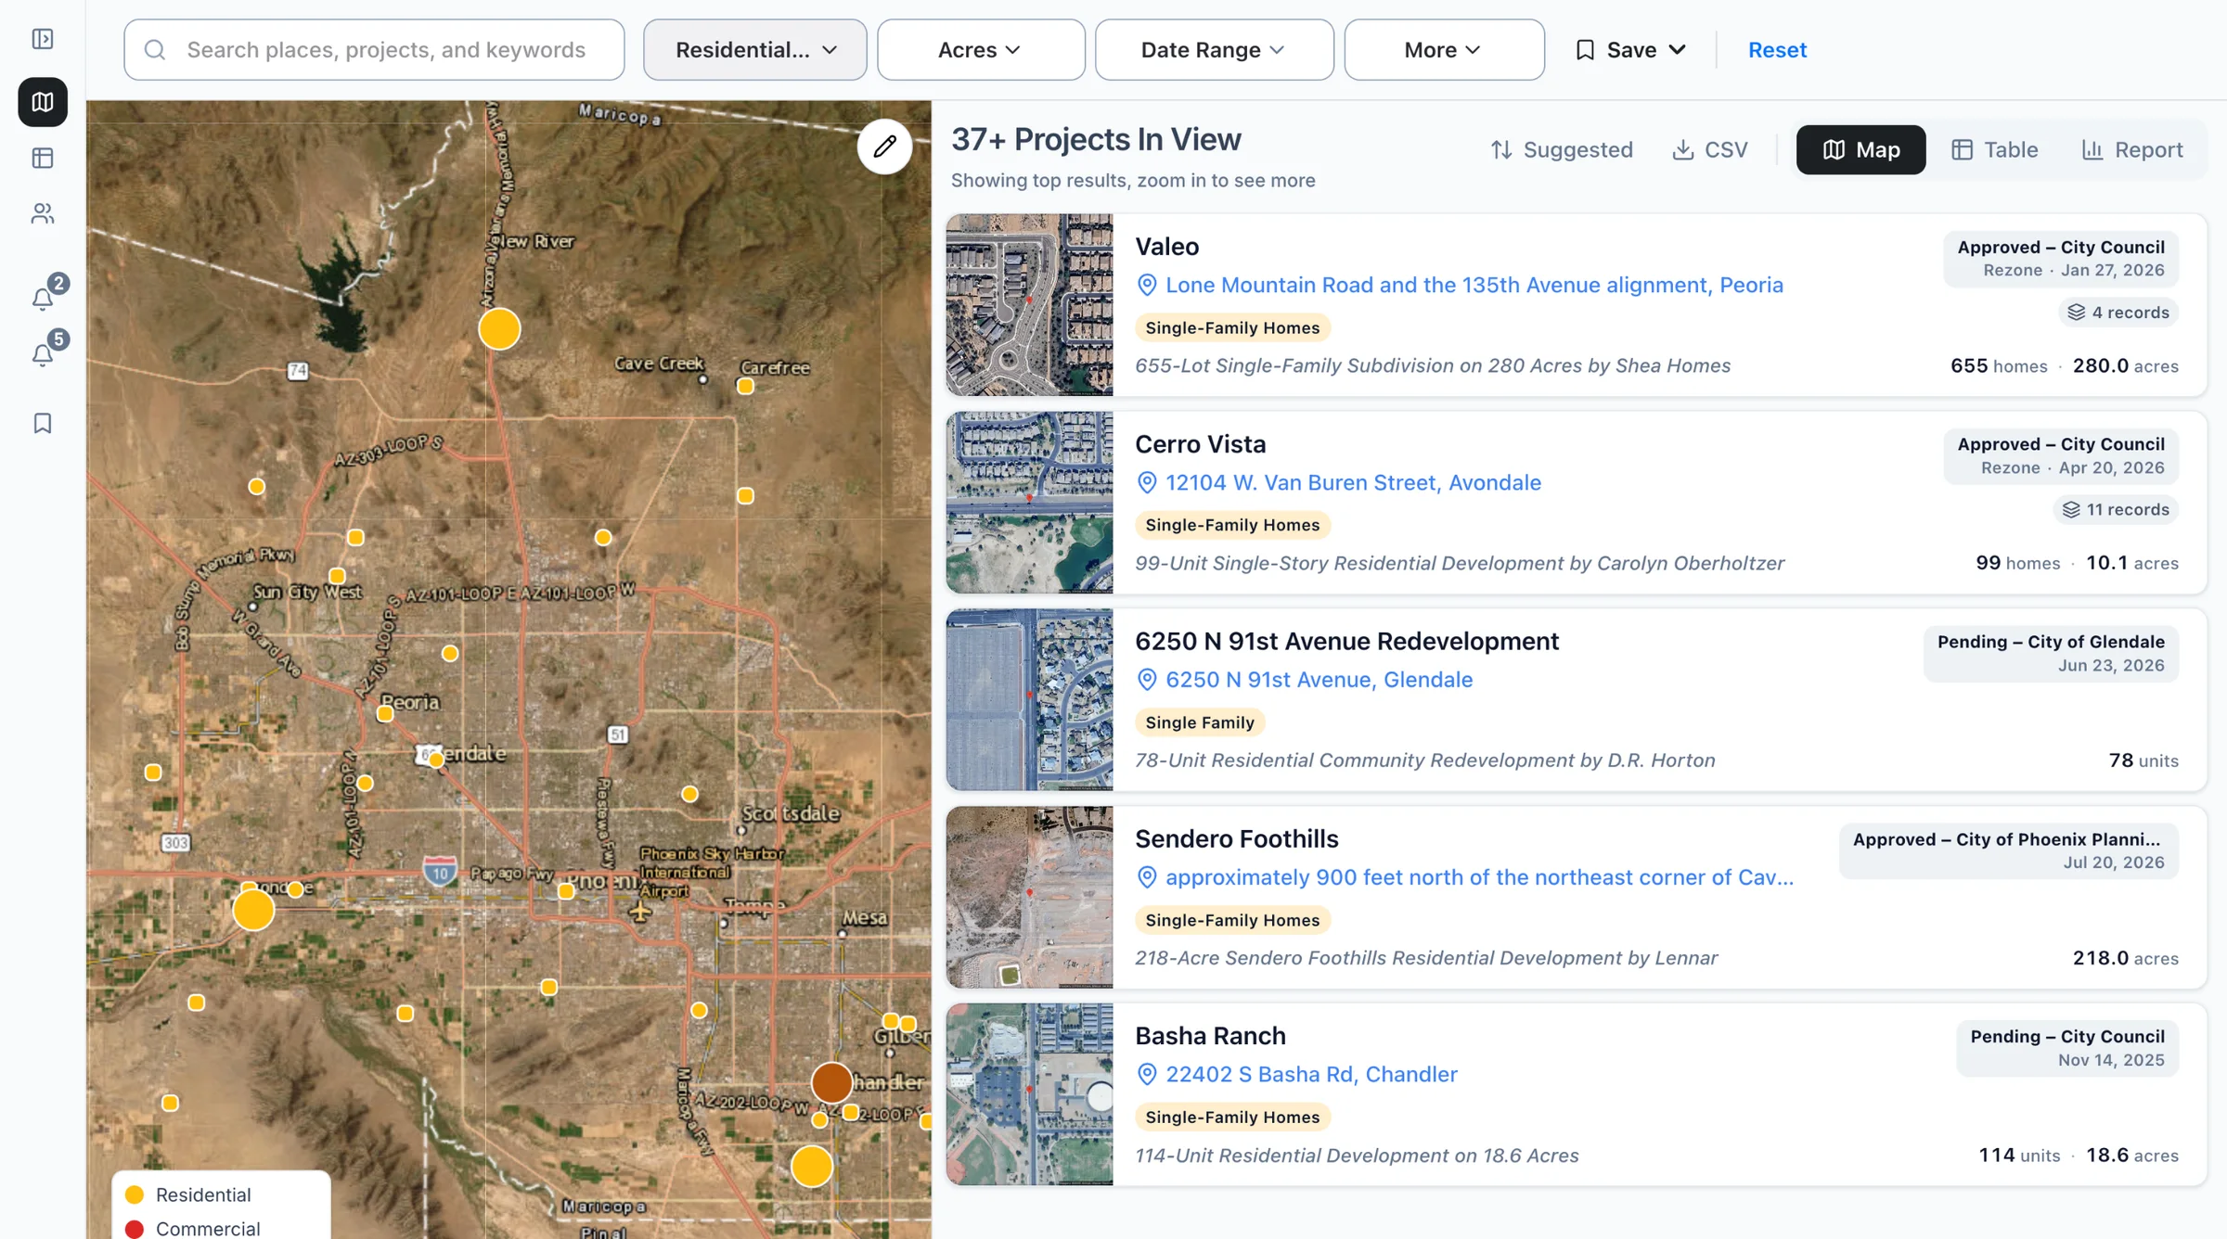Open 6250 N 91st Avenue, Glendale link
This screenshot has width=2227, height=1239.
[x=1319, y=680]
